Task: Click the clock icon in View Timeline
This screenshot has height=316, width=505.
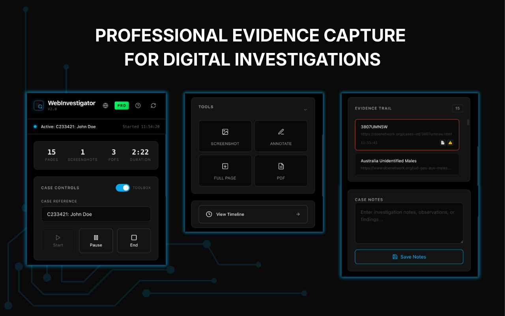Action: [209, 214]
